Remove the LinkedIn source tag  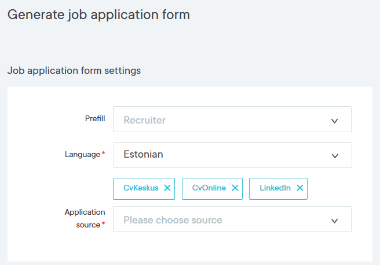[x=300, y=188]
